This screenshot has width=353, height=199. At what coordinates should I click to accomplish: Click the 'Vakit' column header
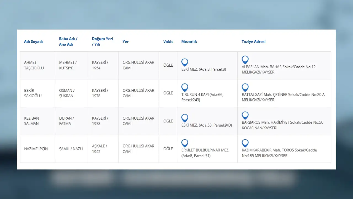[168, 41]
